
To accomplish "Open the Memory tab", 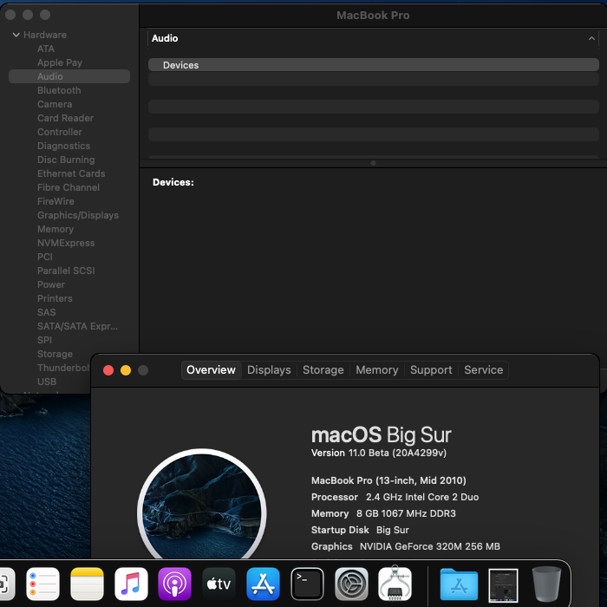I will [x=376, y=369].
